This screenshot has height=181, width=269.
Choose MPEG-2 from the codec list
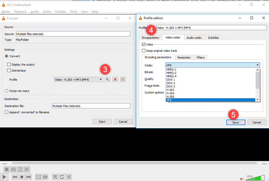tap(210, 73)
